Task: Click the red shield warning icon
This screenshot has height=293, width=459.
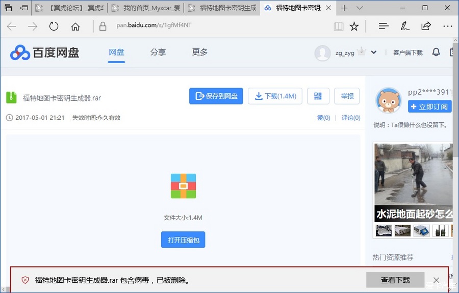Action: pyautogui.click(x=25, y=280)
